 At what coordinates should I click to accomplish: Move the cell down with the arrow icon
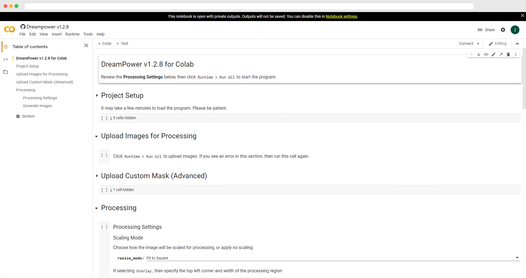tap(479, 54)
